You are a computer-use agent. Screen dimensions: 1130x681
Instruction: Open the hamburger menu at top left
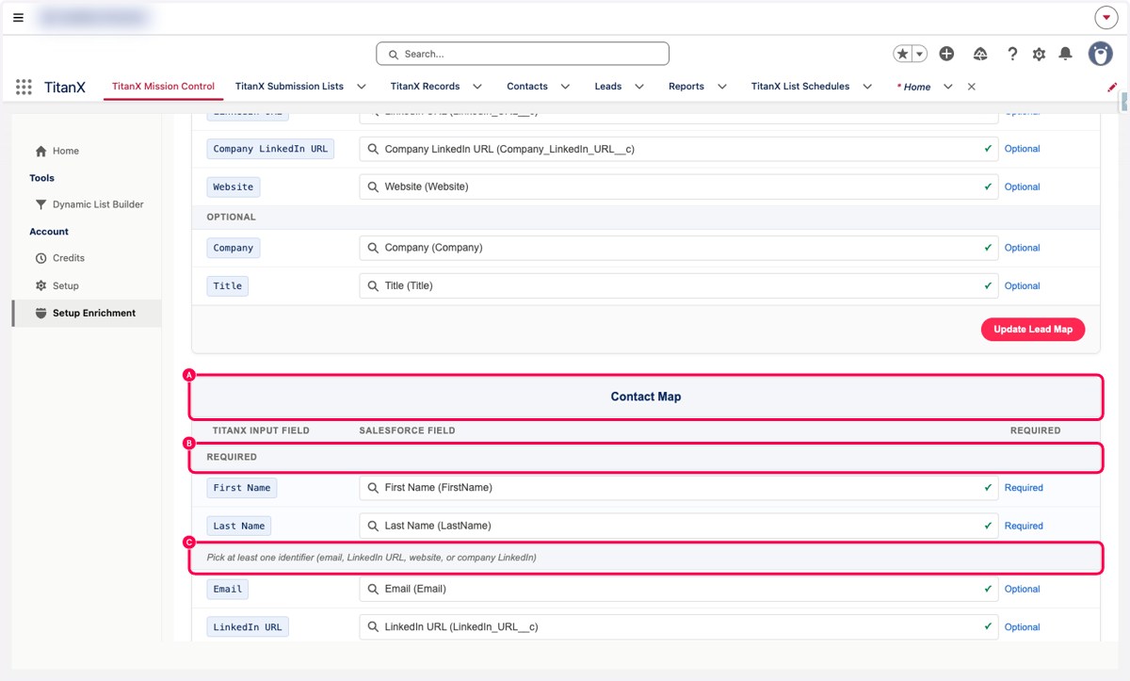(18, 18)
